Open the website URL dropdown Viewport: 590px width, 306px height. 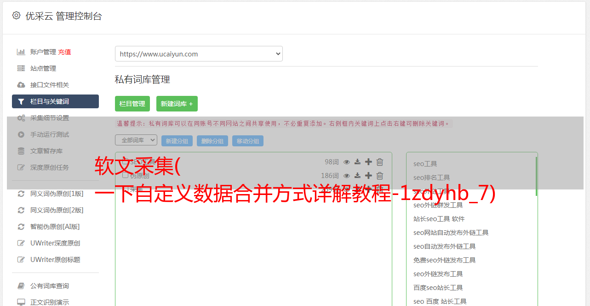[x=199, y=54]
